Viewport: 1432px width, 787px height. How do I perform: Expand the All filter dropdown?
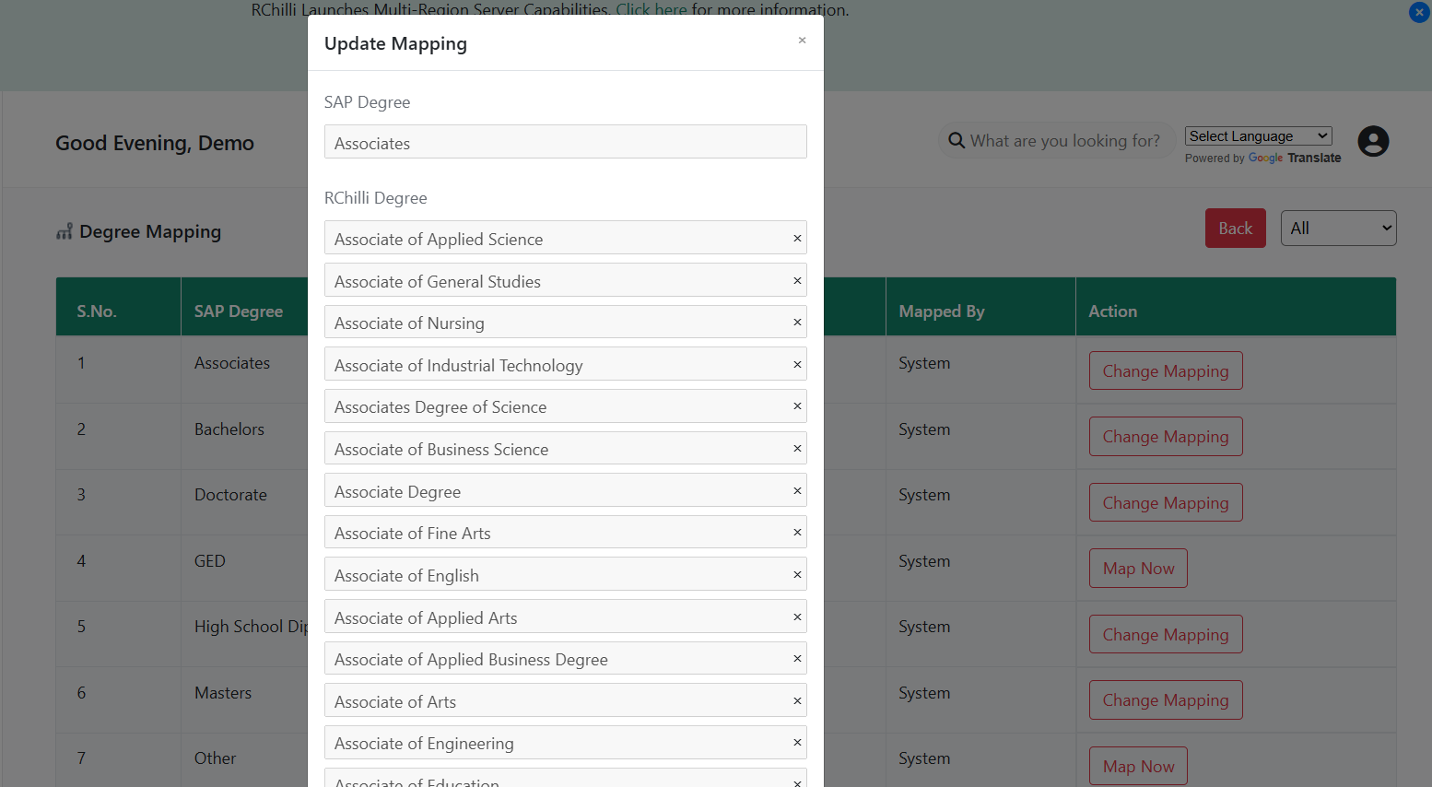click(x=1338, y=229)
